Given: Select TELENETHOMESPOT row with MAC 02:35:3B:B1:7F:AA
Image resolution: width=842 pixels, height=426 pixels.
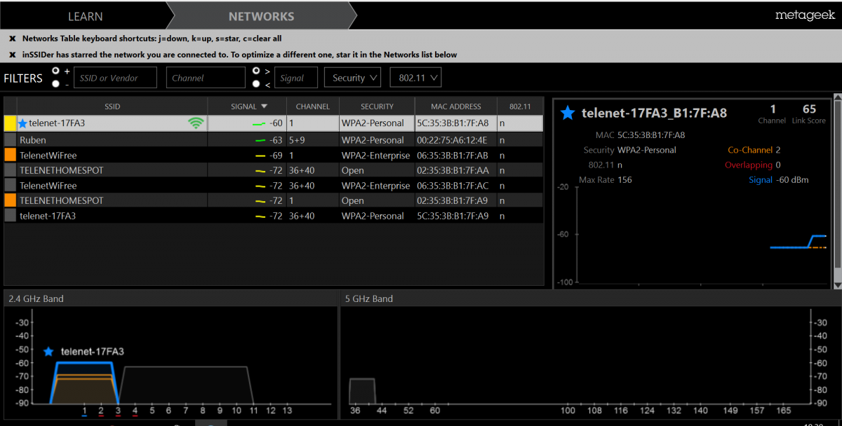Looking at the screenshot, I should pos(274,170).
